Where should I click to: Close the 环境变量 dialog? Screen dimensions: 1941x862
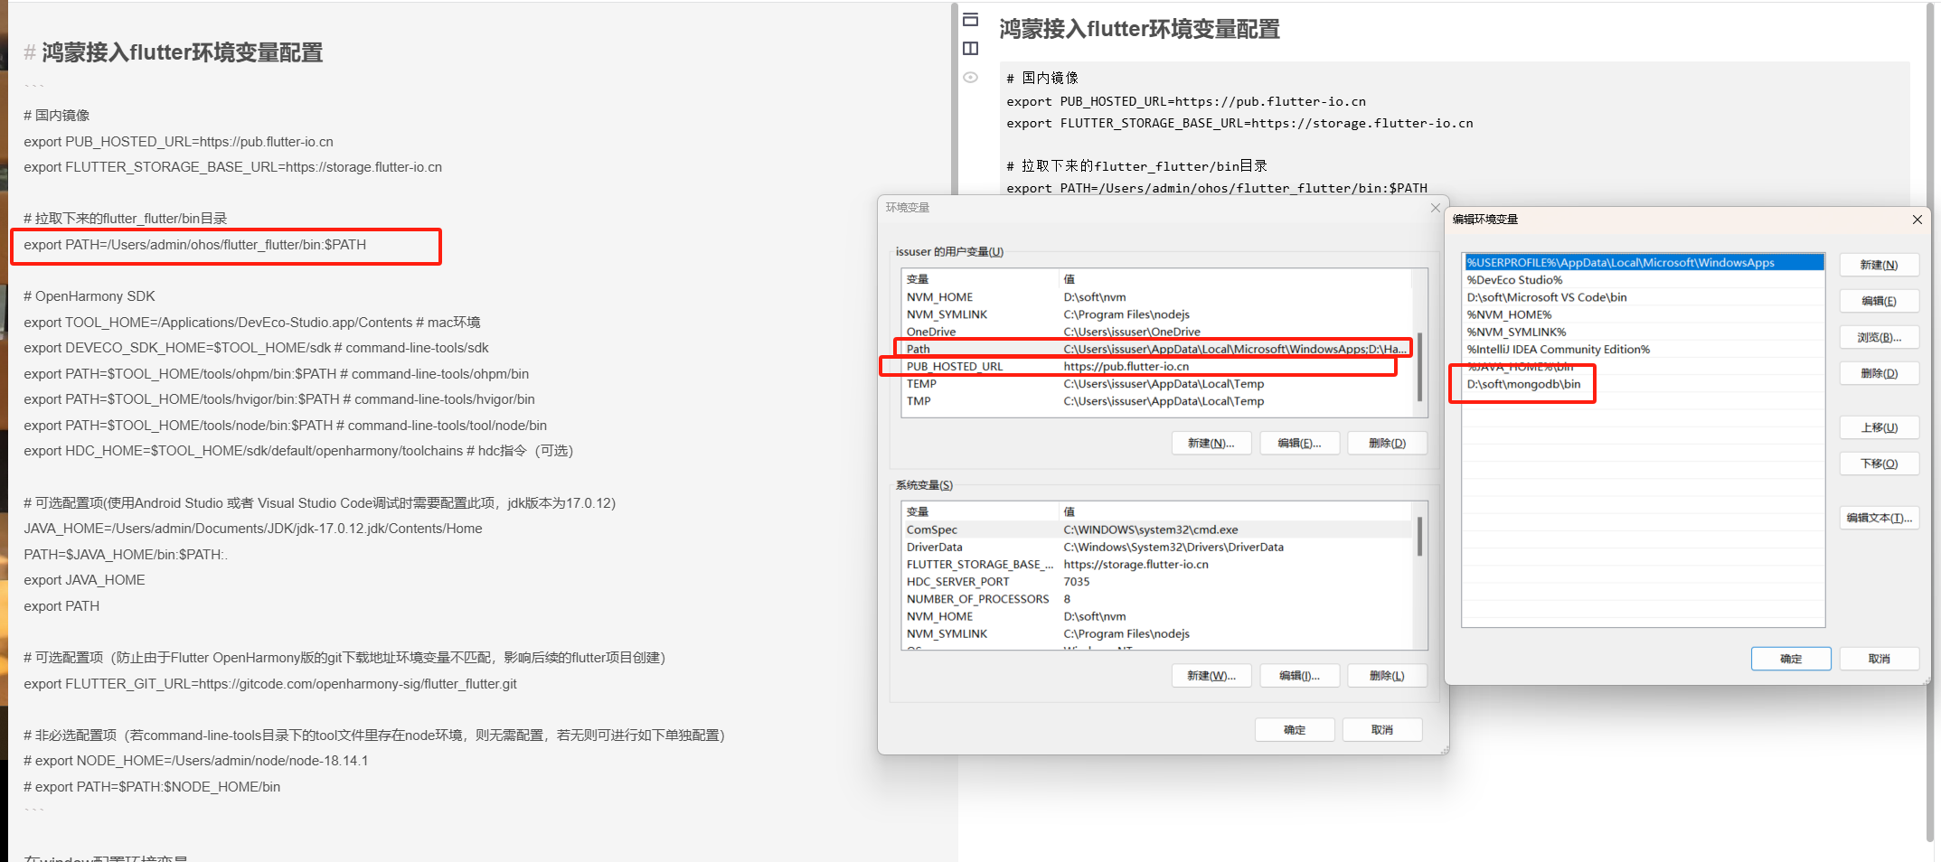1435,208
